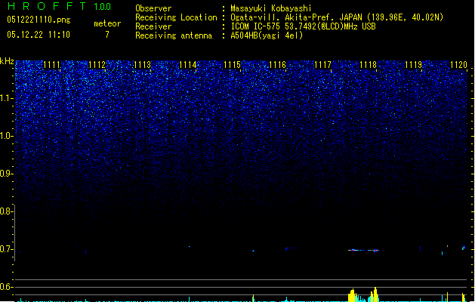Click the meteor count label

pos(107,23)
